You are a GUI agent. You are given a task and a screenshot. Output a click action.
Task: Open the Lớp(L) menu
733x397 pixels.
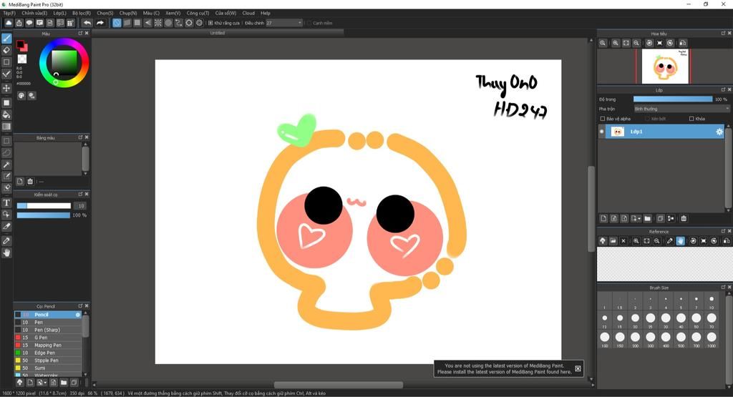(x=60, y=13)
